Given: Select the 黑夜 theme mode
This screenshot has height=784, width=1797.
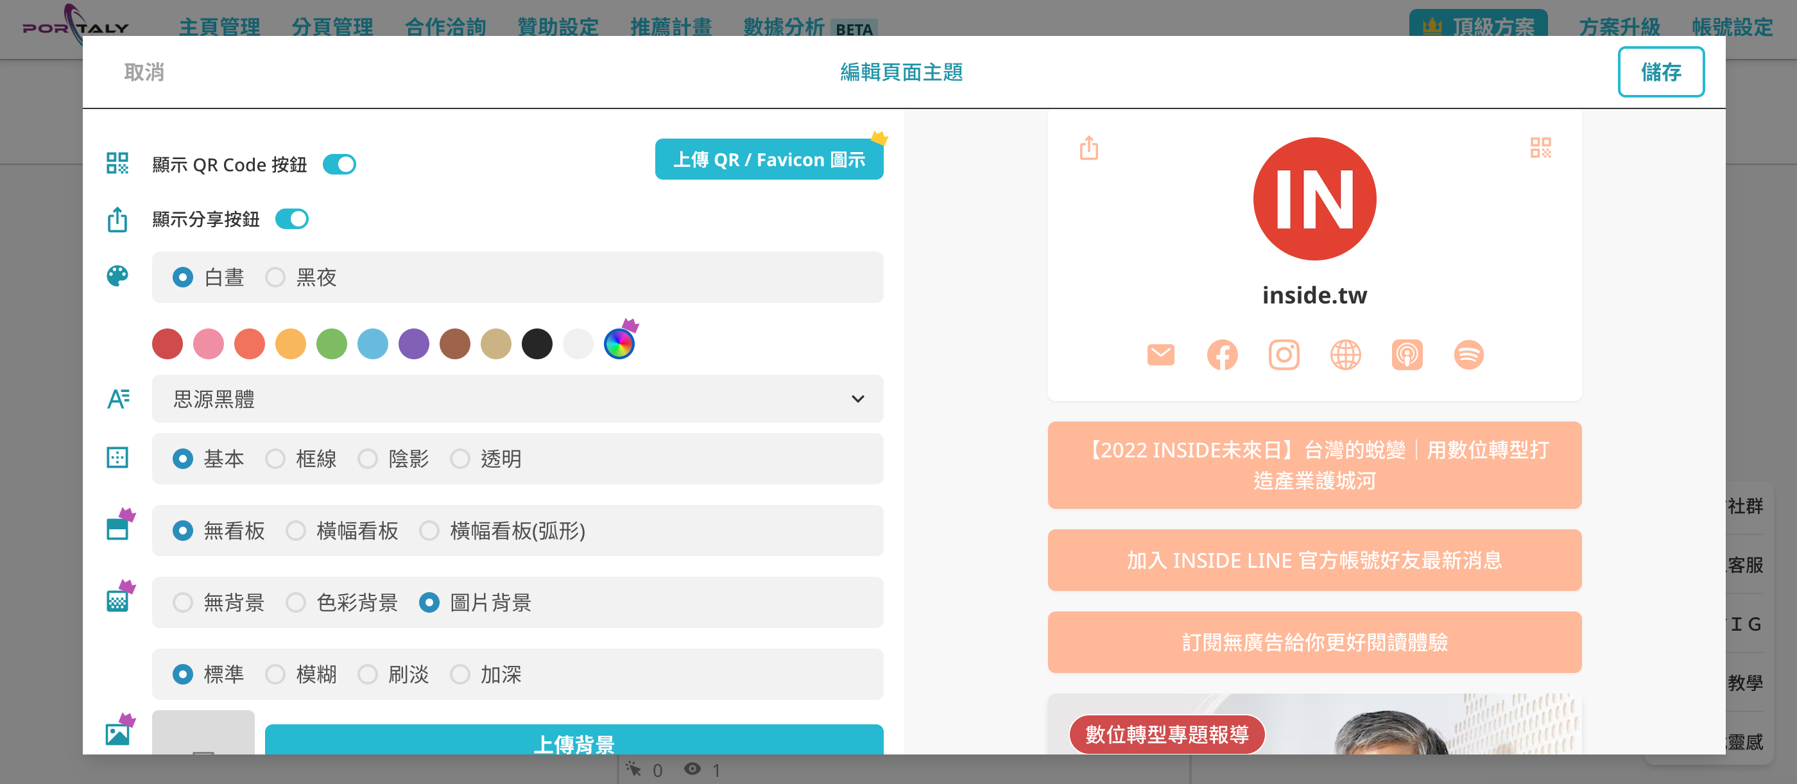Looking at the screenshot, I should point(300,278).
